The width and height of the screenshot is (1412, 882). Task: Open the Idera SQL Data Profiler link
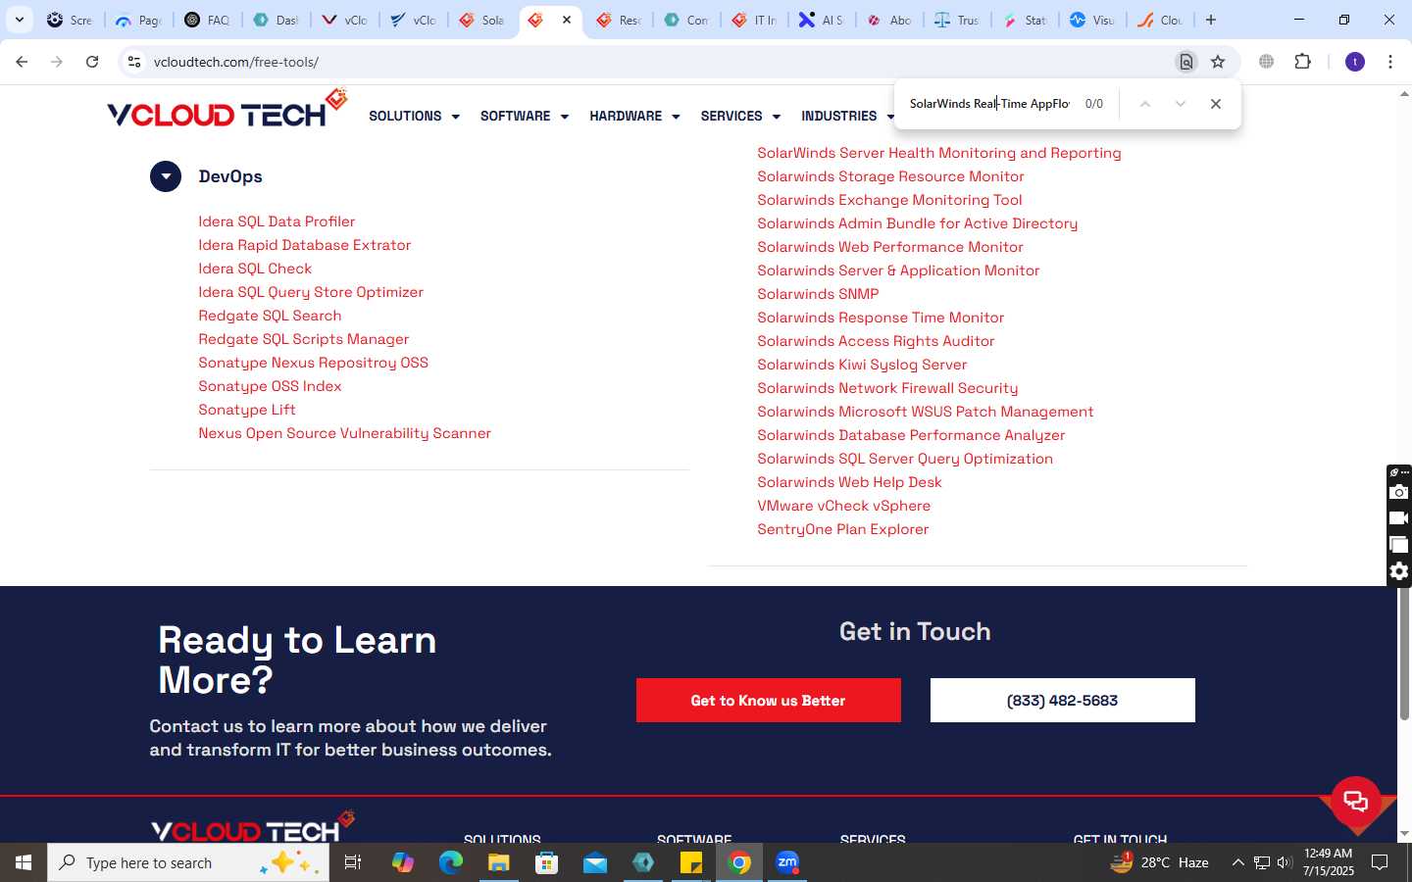tap(277, 221)
